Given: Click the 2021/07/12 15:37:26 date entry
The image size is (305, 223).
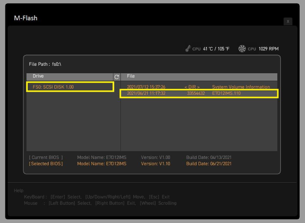Looking at the screenshot, I should (x=146, y=87).
